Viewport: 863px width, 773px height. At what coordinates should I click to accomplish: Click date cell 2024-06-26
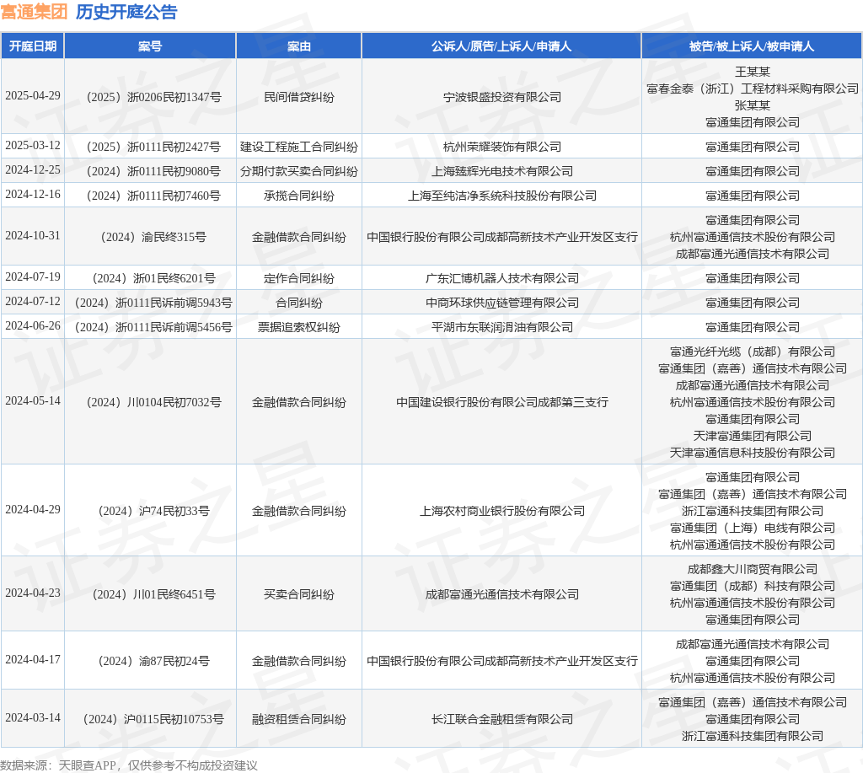[33, 326]
